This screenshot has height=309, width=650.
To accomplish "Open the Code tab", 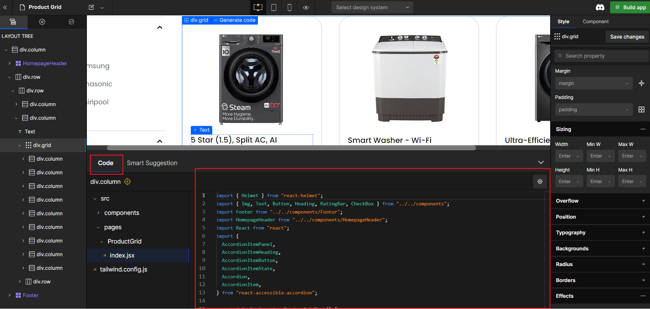I will pyautogui.click(x=106, y=163).
